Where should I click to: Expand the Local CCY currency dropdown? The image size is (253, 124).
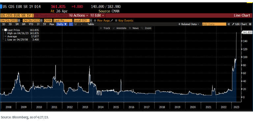(x=91, y=21)
